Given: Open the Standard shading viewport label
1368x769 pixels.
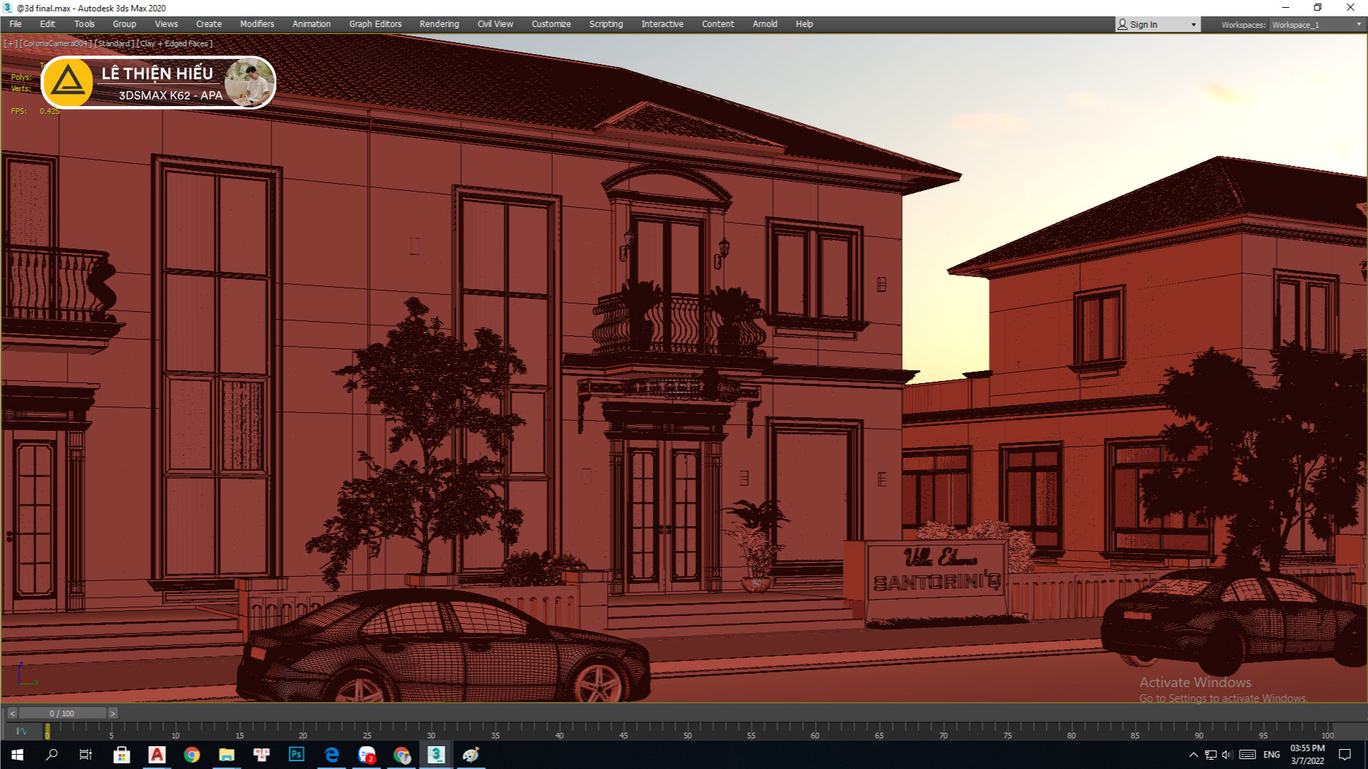Looking at the screenshot, I should pyautogui.click(x=114, y=43).
